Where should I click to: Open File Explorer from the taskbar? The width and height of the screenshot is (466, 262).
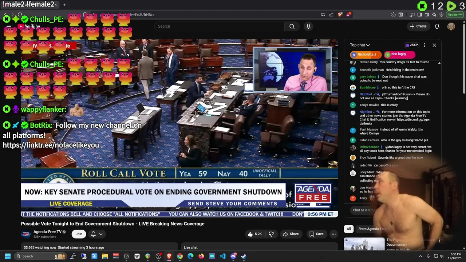(105, 256)
